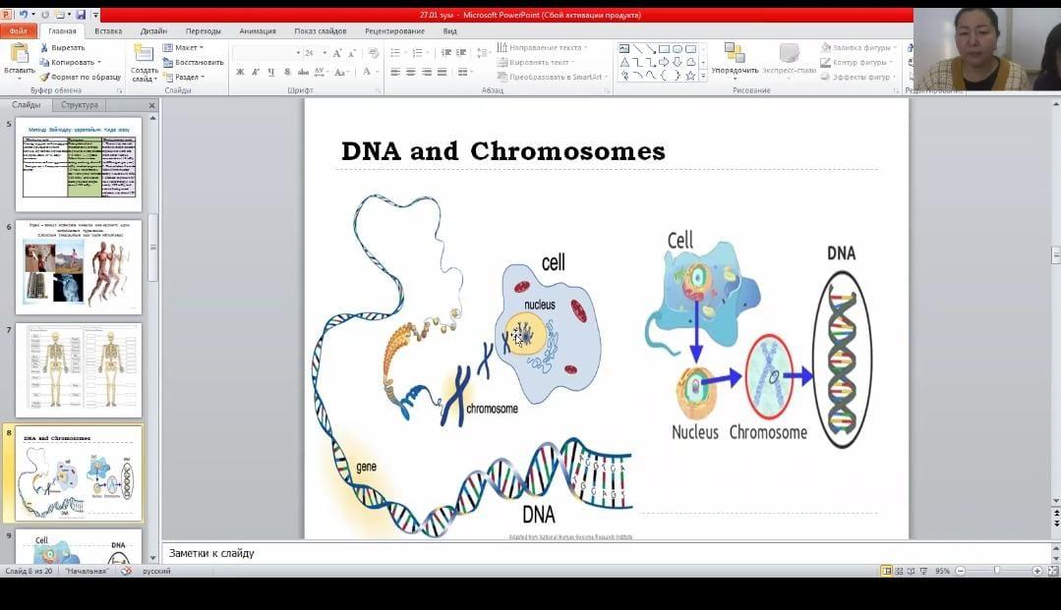Open Эффекты фигур effects dropdown
The width and height of the screenshot is (1061, 610).
(858, 77)
